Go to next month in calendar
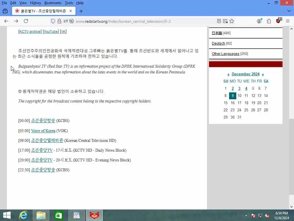Viewport: 294px width, 221px height. 263,74
